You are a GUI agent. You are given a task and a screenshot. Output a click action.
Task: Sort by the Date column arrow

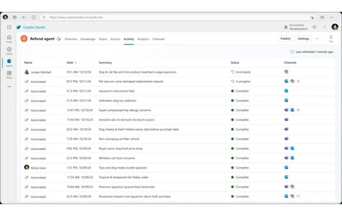click(76, 63)
